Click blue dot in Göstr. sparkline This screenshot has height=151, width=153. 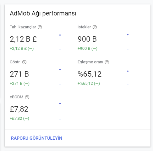(x=60, y=70)
